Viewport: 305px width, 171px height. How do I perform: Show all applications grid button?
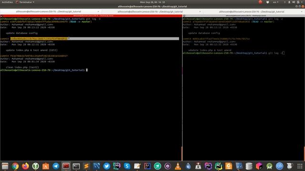coord(300,166)
